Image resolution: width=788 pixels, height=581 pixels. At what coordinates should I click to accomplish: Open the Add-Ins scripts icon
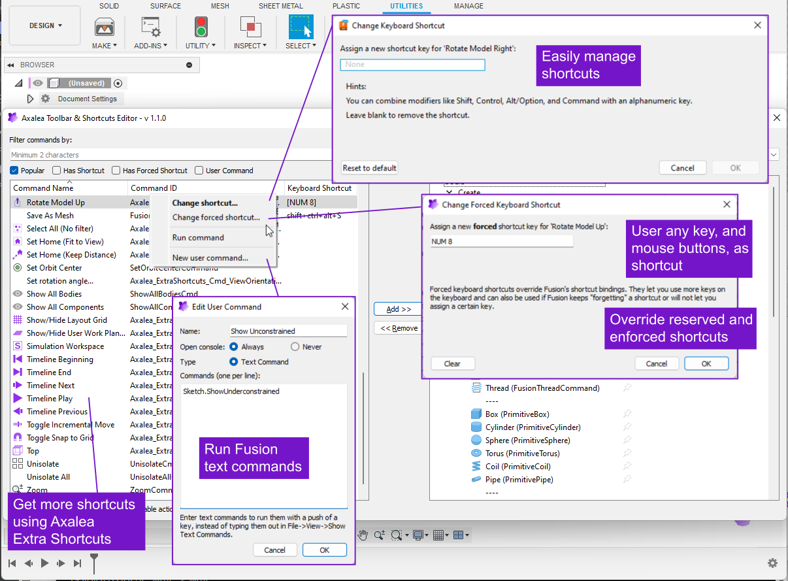click(151, 27)
